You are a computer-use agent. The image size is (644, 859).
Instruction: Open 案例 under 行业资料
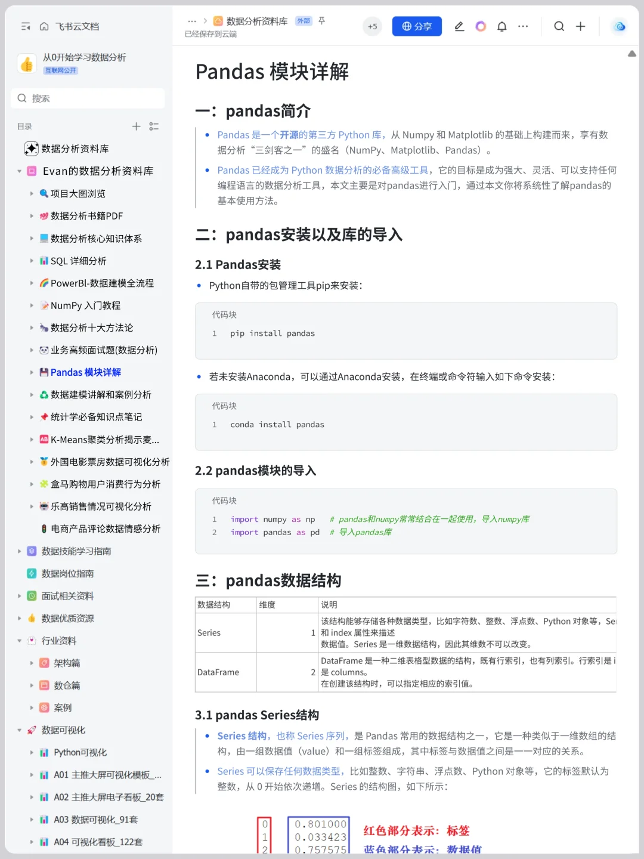[63, 708]
